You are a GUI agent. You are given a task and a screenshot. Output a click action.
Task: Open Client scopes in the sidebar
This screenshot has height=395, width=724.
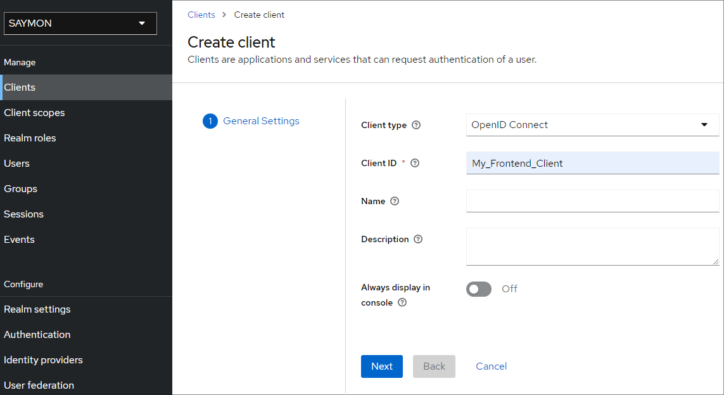point(86,113)
